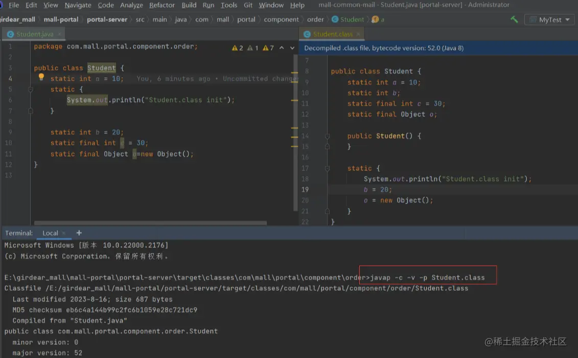Click the fold end marker on line 7

pos(31,111)
